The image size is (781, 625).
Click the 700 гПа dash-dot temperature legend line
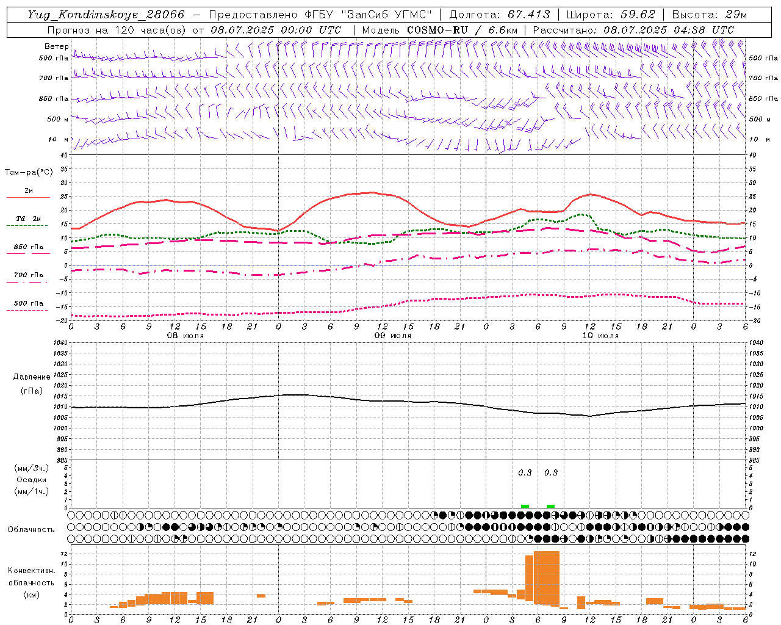pyautogui.click(x=28, y=283)
